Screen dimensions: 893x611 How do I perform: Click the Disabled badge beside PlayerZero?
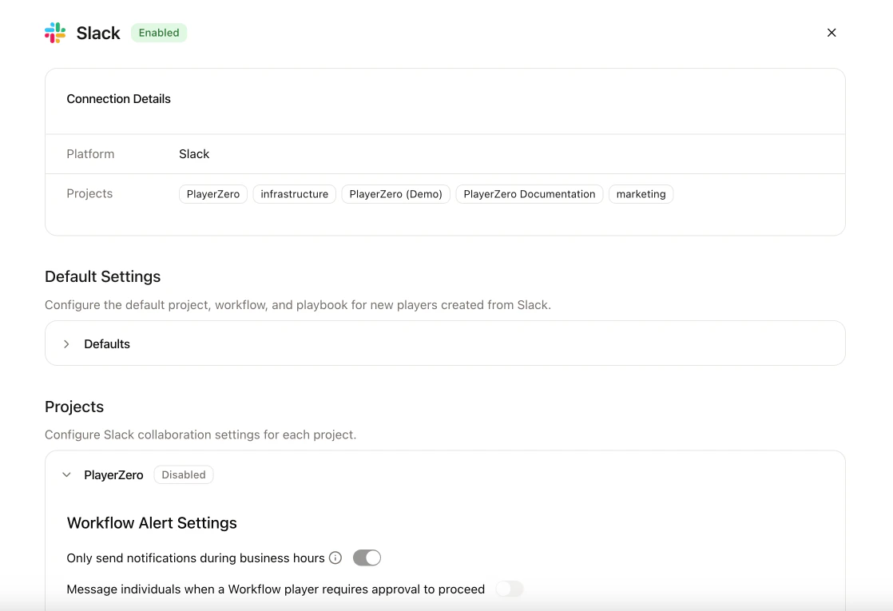[183, 474]
